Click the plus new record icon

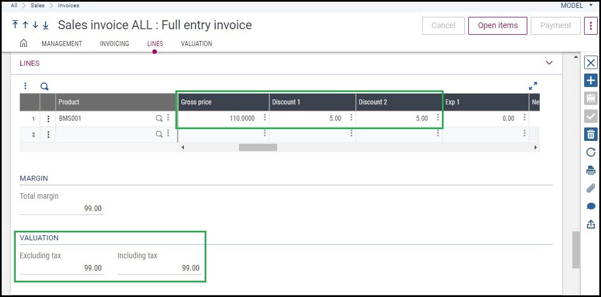(590, 80)
